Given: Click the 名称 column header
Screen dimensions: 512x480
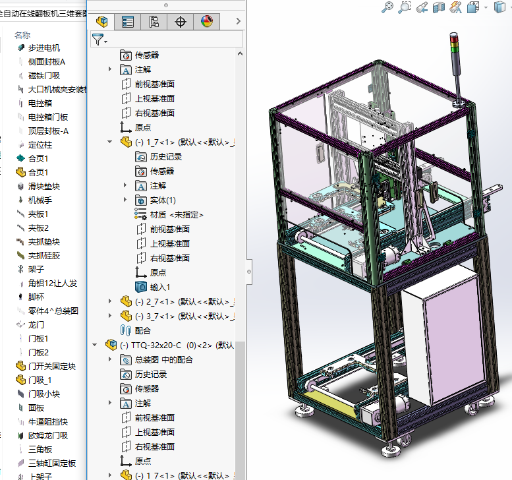Looking at the screenshot, I should (22, 35).
